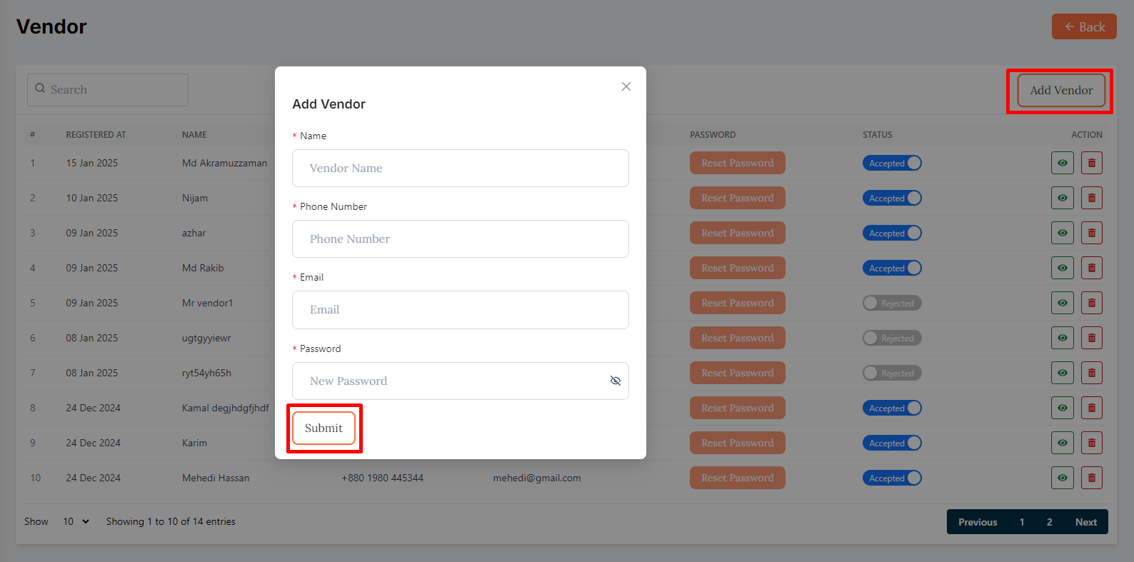This screenshot has height=562, width=1134.
Task: Toggle Accepted status for Mehedi Hassan
Action: pos(892,478)
